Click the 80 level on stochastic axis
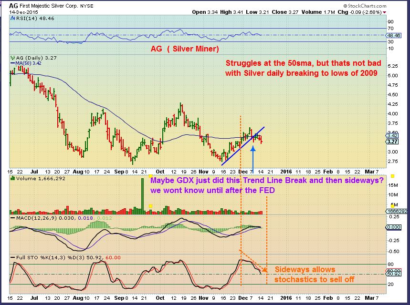Image resolution: width=410 pixels, height=305 pixels. click(390, 264)
